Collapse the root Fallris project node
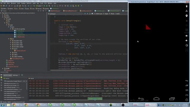The height and width of the screenshot is (107, 190). 1,13
